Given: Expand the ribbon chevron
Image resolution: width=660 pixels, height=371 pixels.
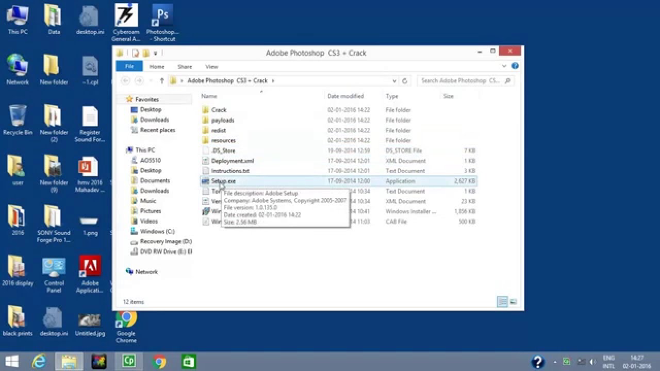Looking at the screenshot, I should coord(504,66).
